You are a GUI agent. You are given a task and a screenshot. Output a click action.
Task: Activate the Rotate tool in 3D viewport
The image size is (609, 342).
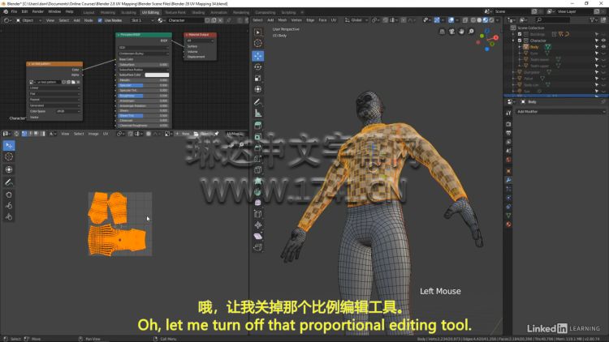click(x=258, y=66)
